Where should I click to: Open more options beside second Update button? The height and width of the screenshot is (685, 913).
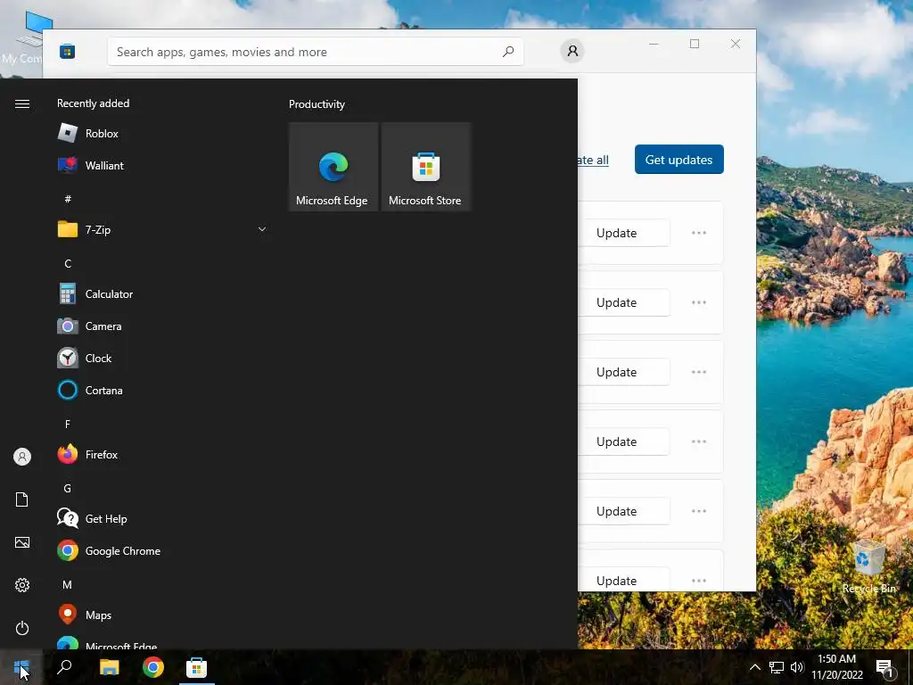[699, 302]
